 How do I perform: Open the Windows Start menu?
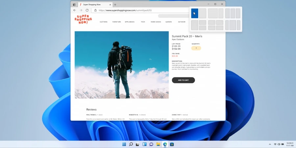tap(124, 144)
